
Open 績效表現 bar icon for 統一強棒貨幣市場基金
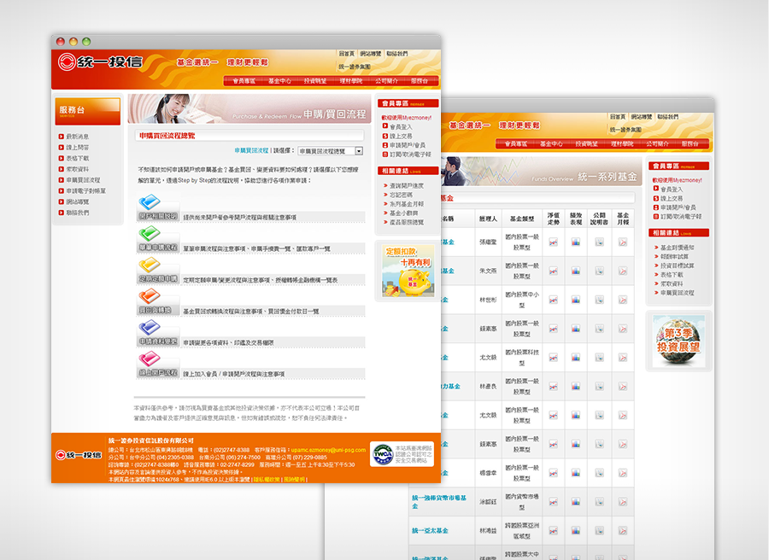click(576, 502)
